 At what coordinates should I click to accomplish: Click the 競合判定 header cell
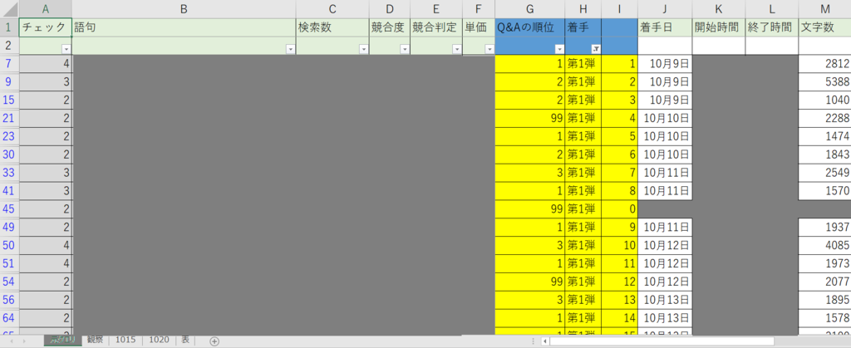435,27
